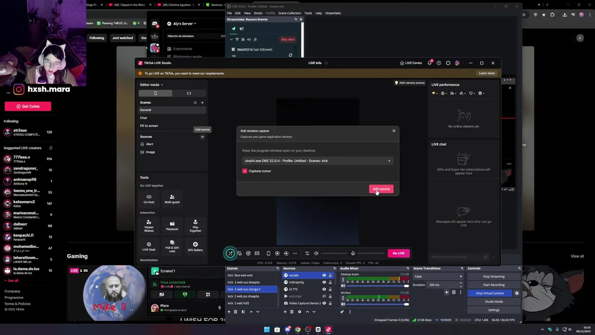Add a new scene with Scenes plus icon in TikTok Studio

click(x=202, y=102)
